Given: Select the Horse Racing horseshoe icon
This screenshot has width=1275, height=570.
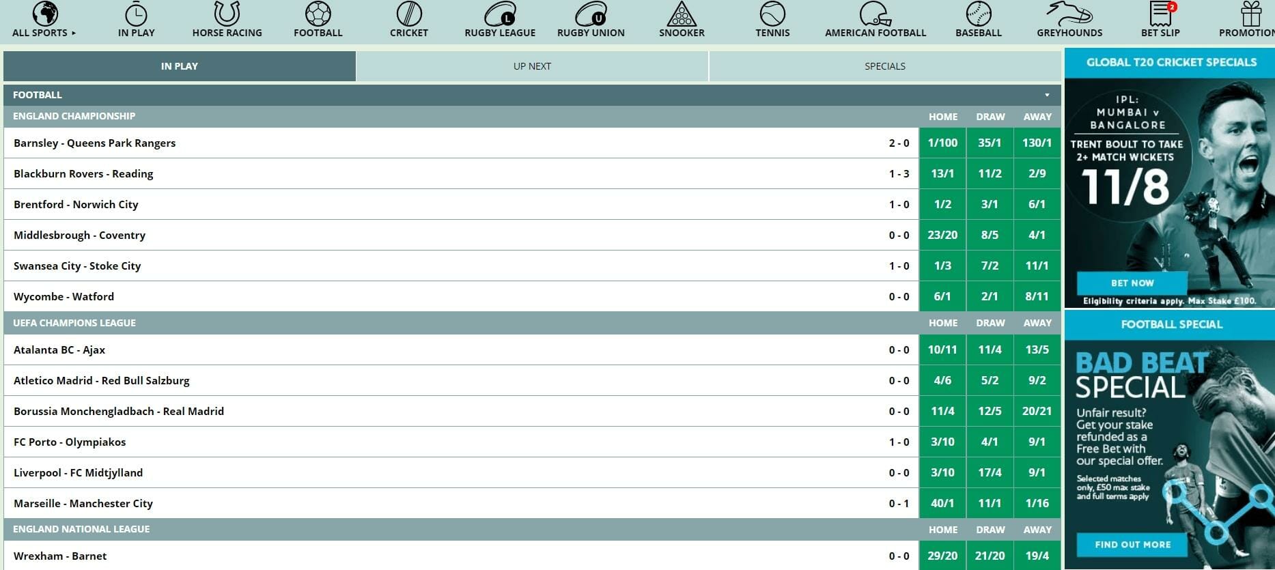Looking at the screenshot, I should click(227, 14).
